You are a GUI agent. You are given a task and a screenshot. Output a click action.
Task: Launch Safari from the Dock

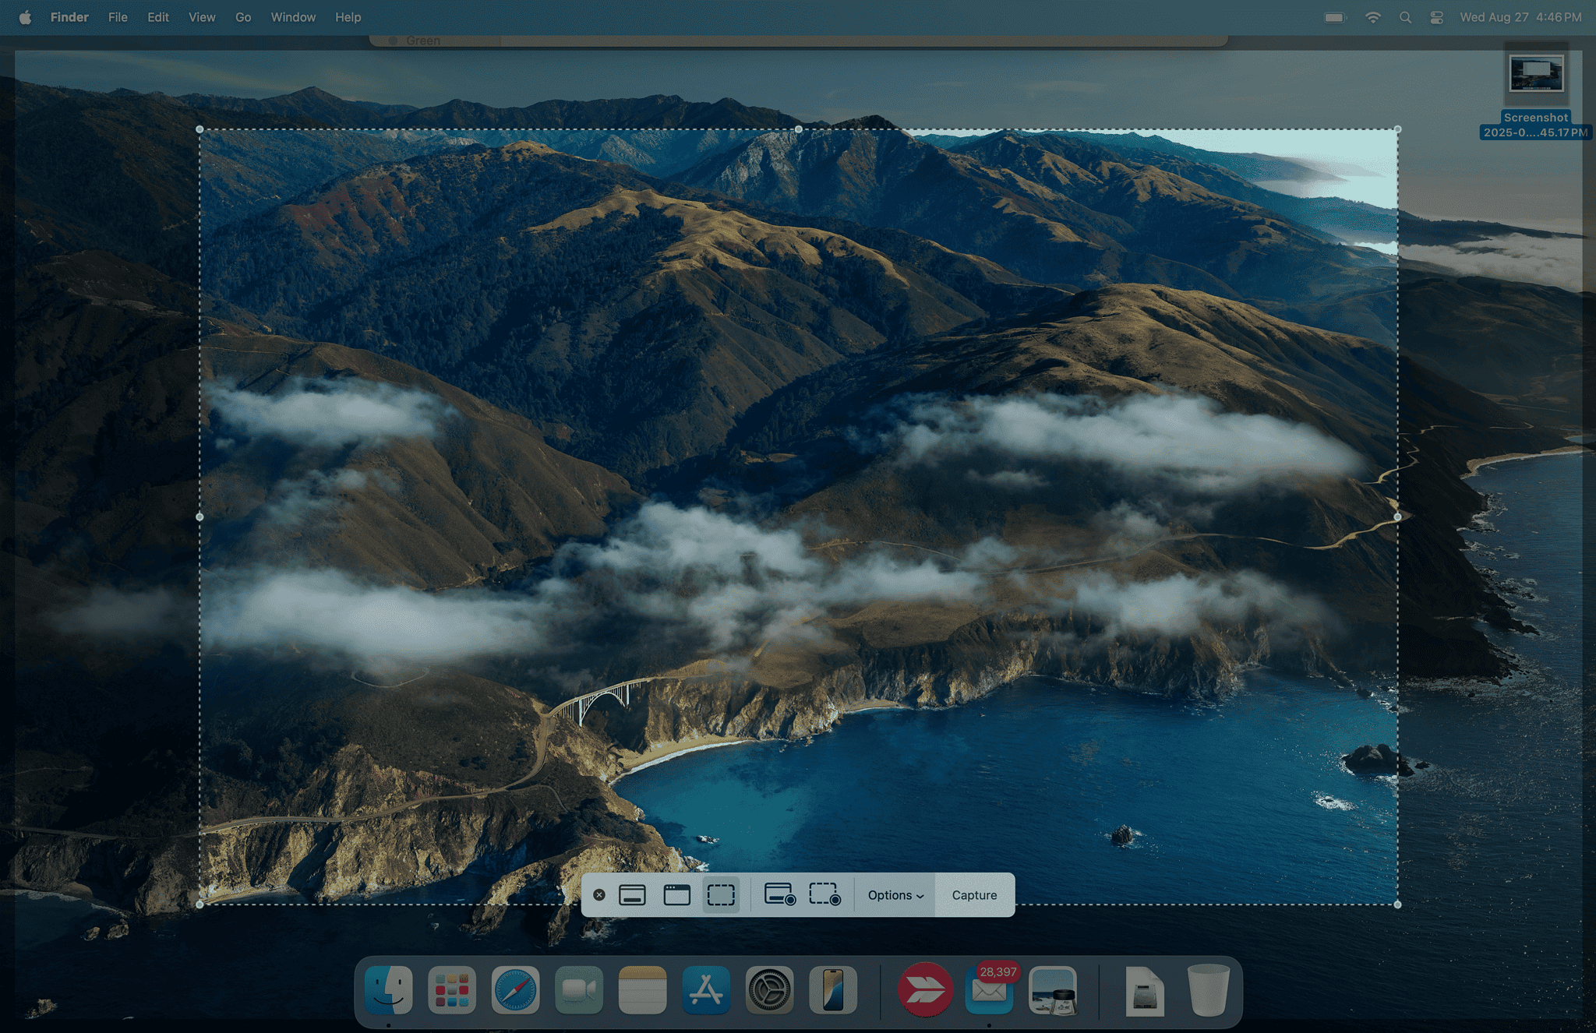(x=515, y=990)
